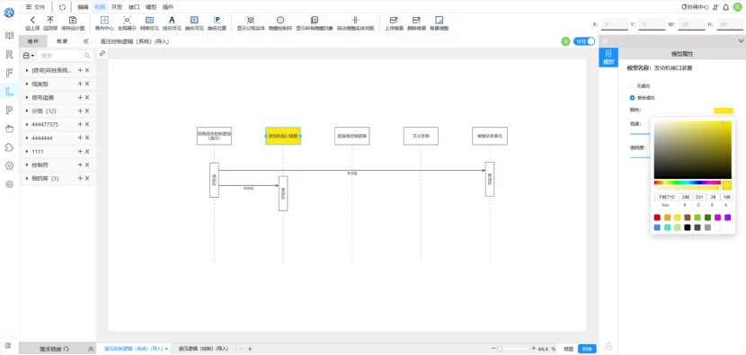
Task: Open the 文件 hamburger menu
Action: (35, 7)
